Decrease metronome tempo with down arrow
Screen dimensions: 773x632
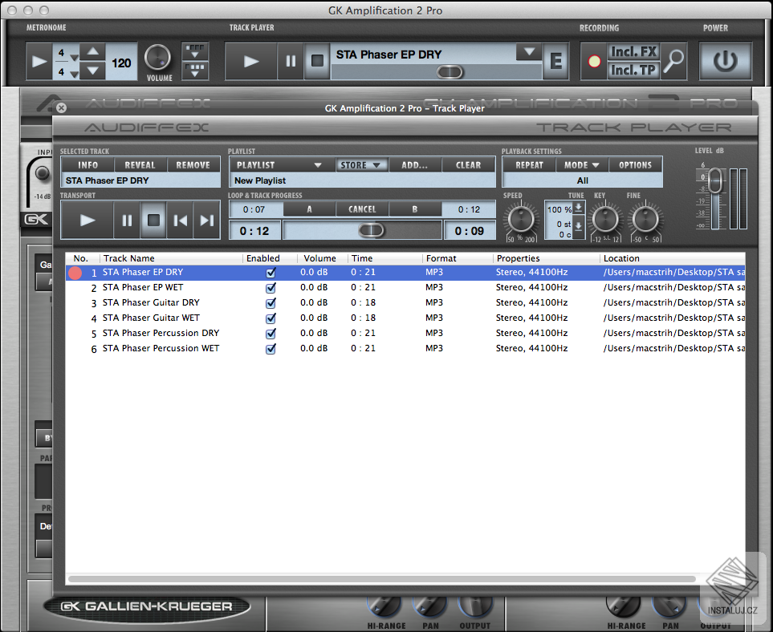pos(92,71)
